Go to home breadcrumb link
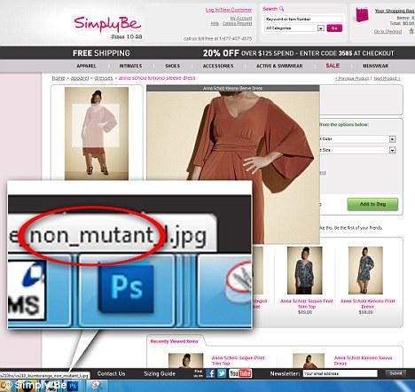This screenshot has width=415, height=392. pos(59,78)
